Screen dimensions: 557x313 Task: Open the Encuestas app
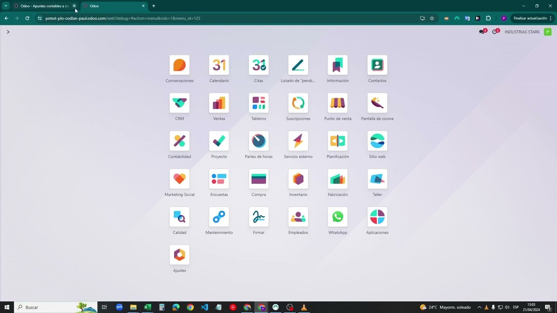[x=219, y=179]
